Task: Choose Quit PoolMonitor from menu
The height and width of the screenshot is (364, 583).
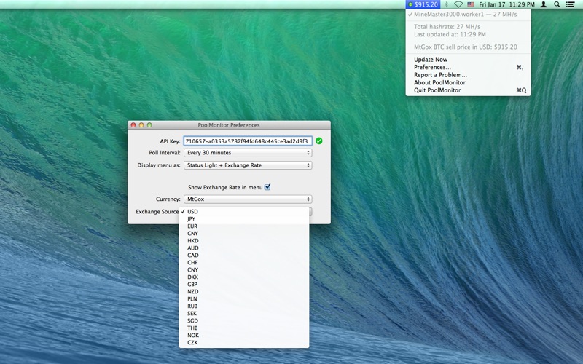Action: tap(437, 90)
